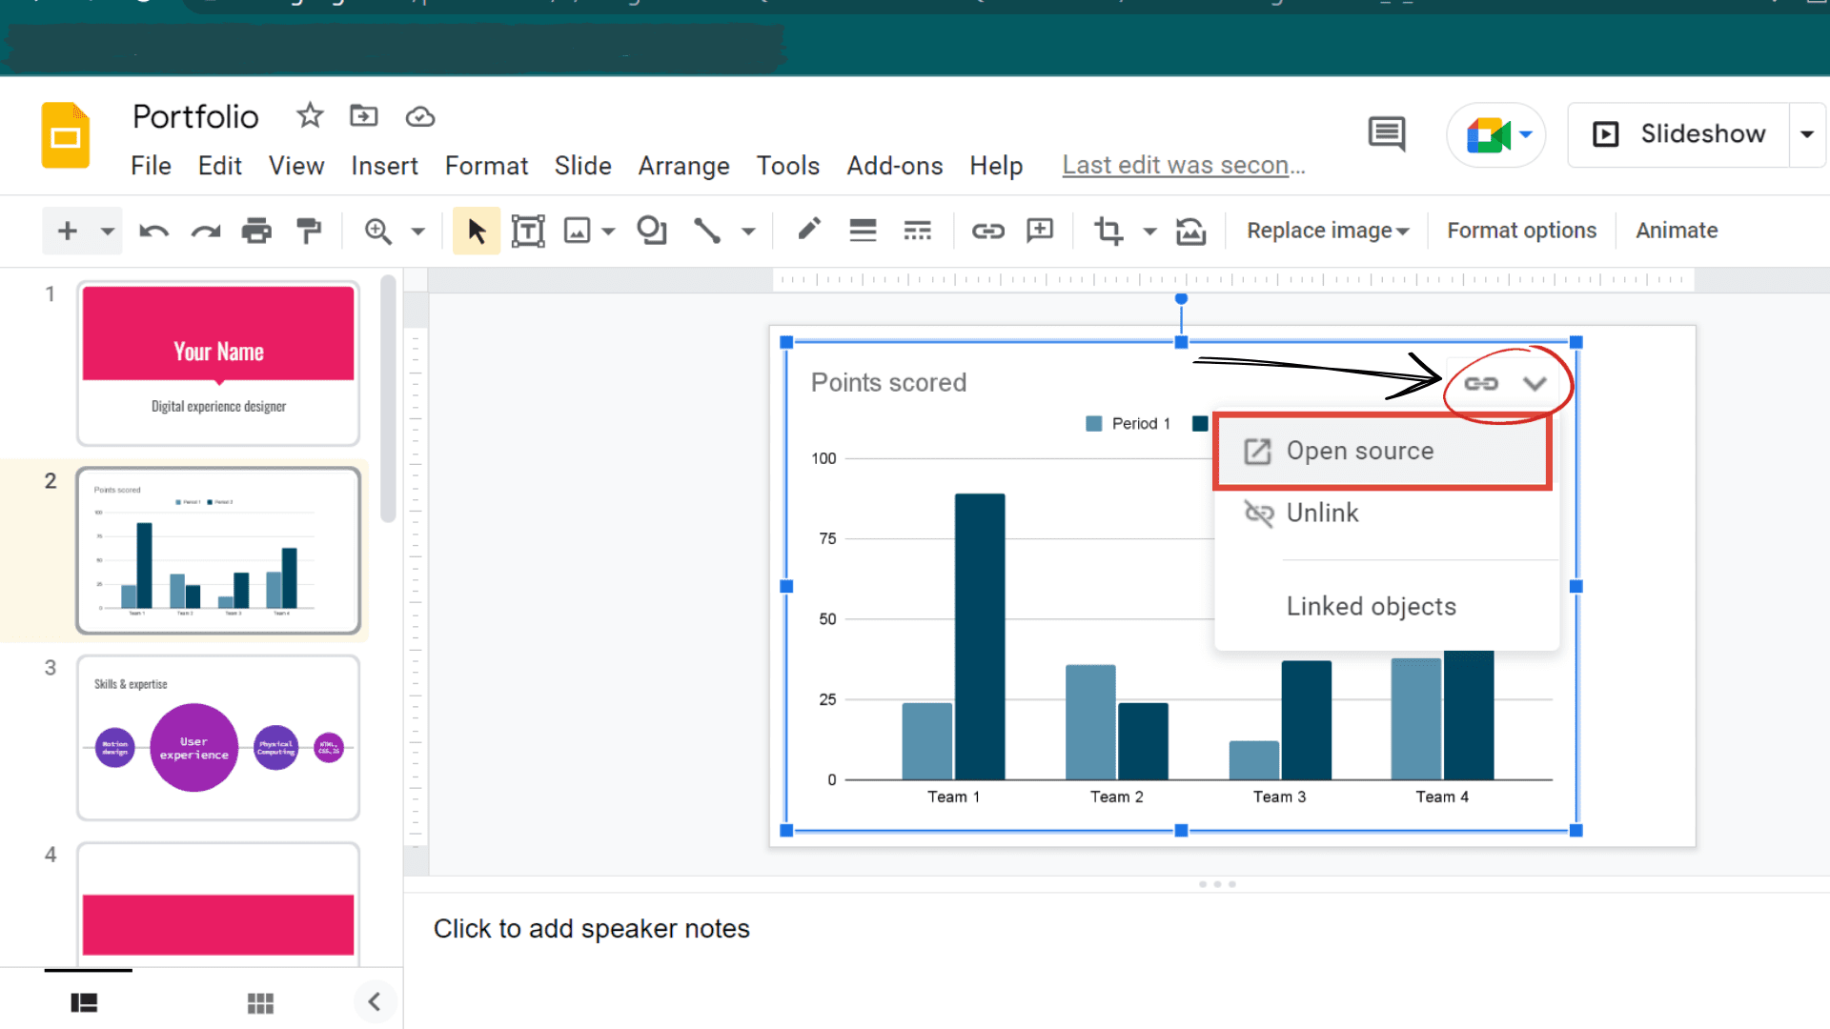
Task: Collapse the slide filmstrip panel
Action: click(375, 1001)
